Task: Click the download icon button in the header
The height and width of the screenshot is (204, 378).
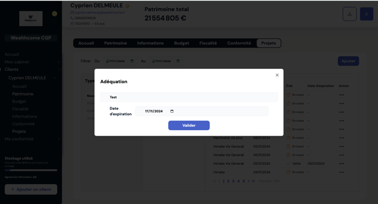Action: click(x=349, y=14)
